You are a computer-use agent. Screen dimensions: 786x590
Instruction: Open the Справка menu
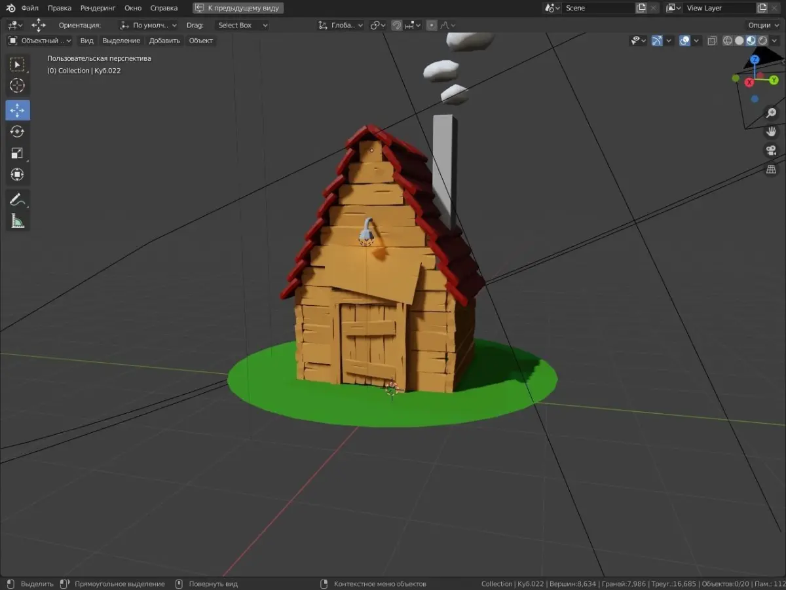coord(164,8)
